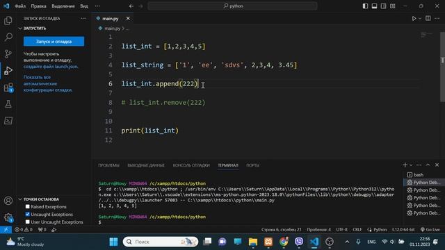The height and width of the screenshot is (250, 445).
Task: Go forward with the navigation arrow
Action: pos(140,6)
